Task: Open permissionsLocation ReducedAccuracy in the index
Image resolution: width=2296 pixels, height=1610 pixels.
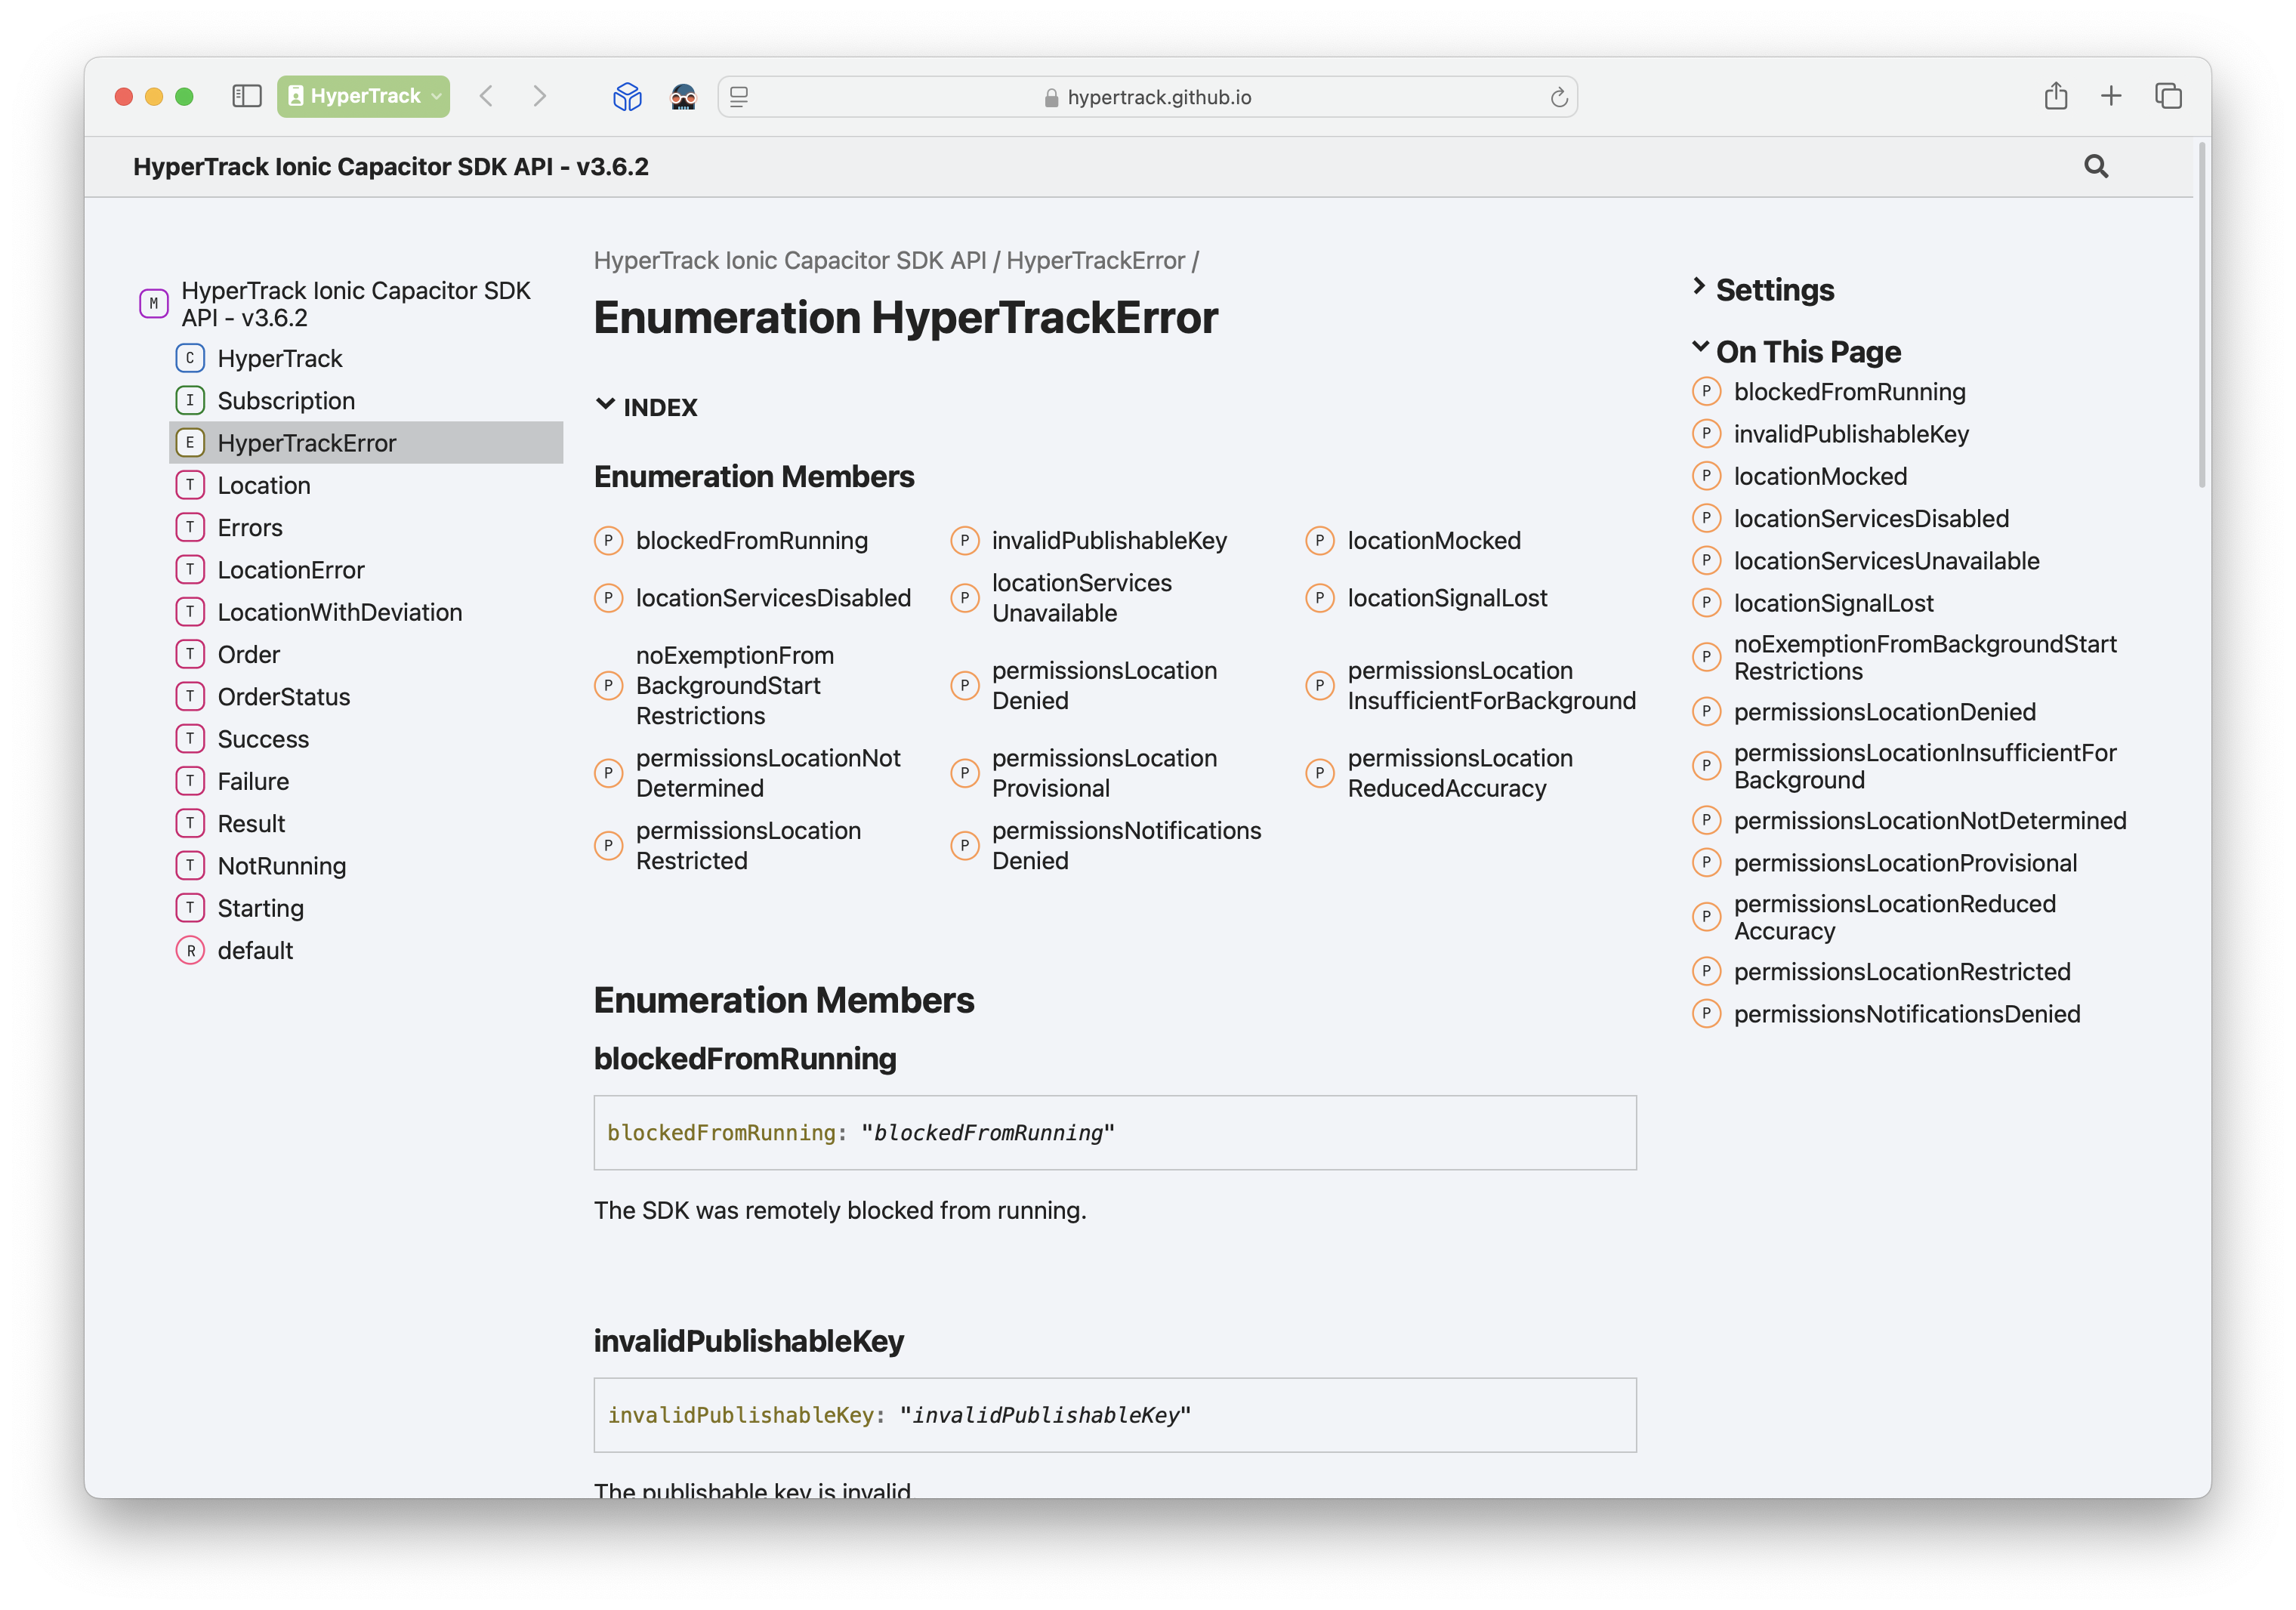Action: [1460, 773]
